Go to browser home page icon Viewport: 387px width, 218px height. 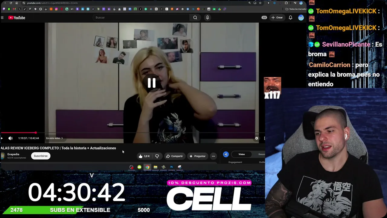pos(17,3)
